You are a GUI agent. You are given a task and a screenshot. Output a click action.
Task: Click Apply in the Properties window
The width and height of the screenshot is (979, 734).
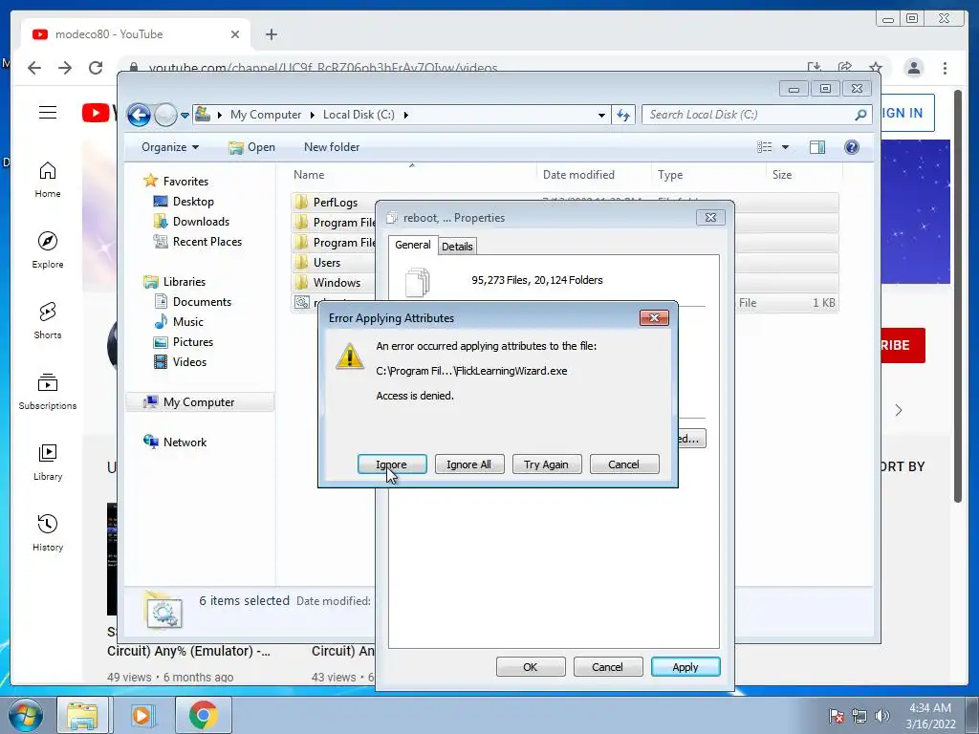(685, 666)
